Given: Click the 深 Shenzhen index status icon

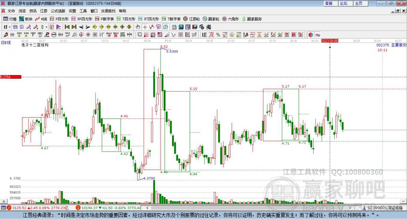Looking at the screenshot, I should coord(78,208).
